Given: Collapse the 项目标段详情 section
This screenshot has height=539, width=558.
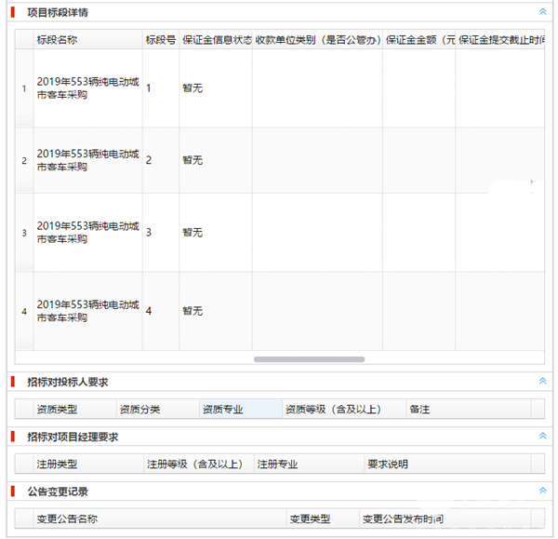Looking at the screenshot, I should 542,12.
